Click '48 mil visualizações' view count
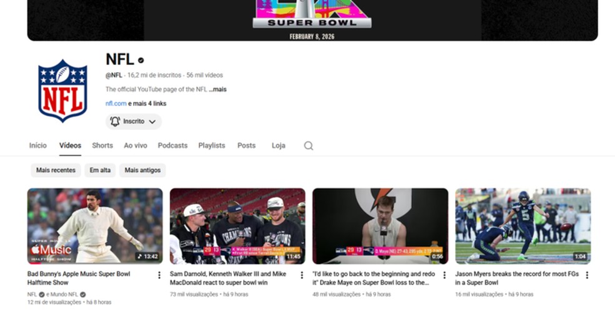 click(336, 295)
